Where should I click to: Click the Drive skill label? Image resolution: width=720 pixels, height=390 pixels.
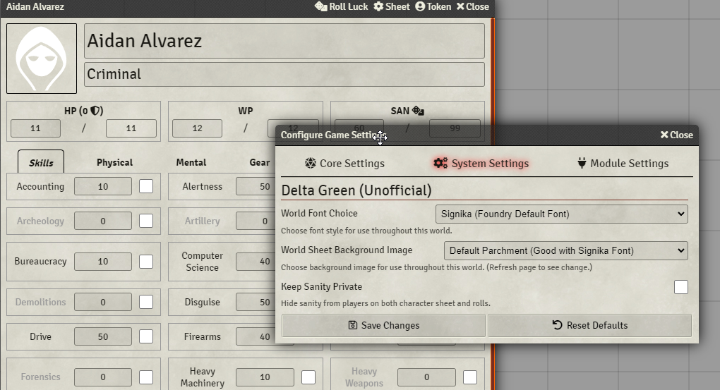pyautogui.click(x=40, y=336)
